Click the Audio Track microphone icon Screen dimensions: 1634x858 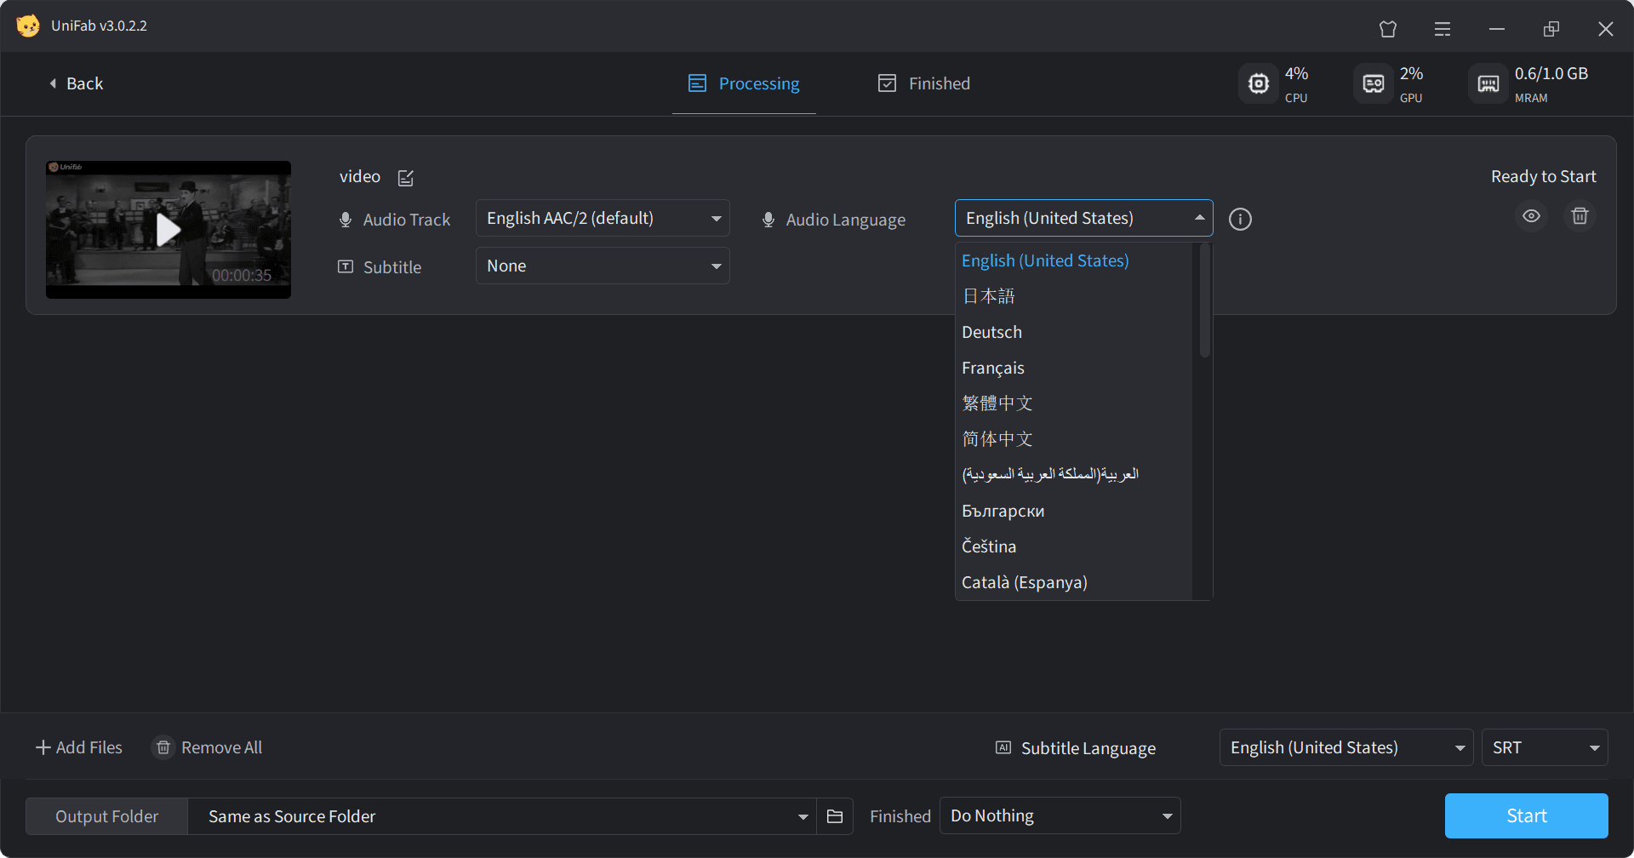pyautogui.click(x=346, y=220)
